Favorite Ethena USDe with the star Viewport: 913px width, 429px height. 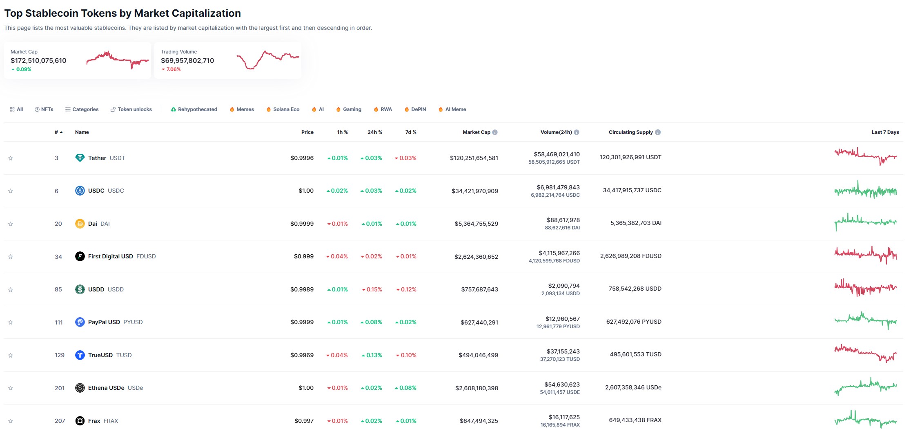[x=11, y=388]
